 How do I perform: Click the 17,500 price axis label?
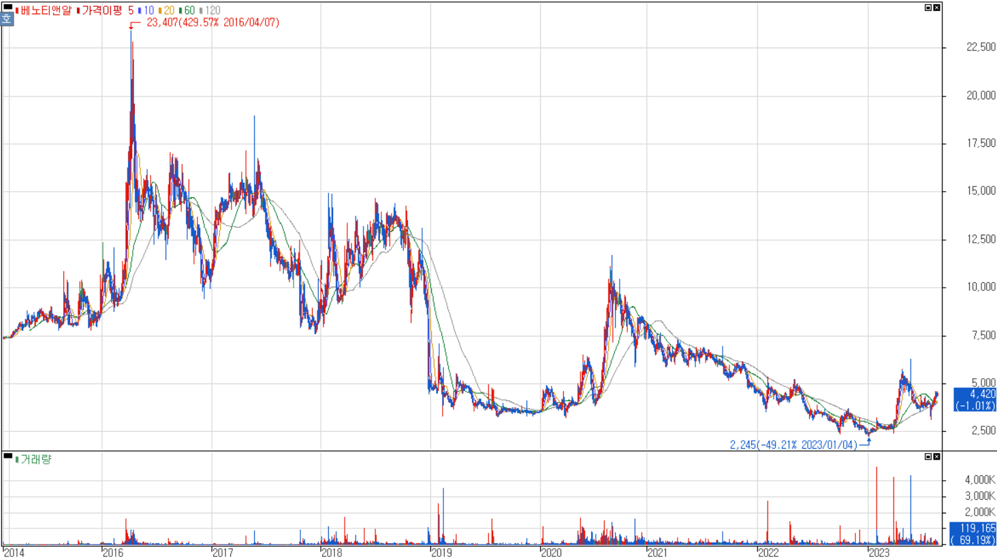(981, 143)
